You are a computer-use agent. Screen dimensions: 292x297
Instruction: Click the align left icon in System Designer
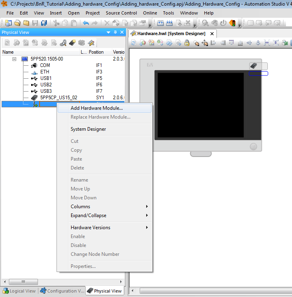[213, 43]
